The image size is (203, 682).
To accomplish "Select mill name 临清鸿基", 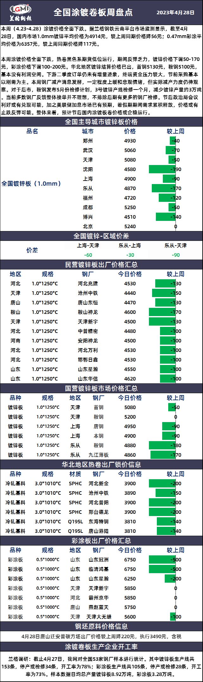I will click(98, 569).
